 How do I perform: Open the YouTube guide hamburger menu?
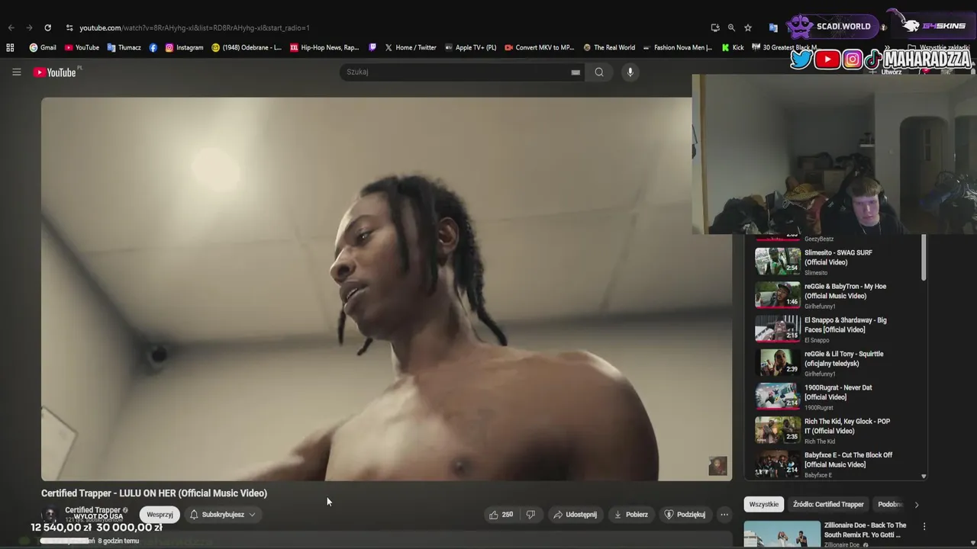tap(16, 72)
